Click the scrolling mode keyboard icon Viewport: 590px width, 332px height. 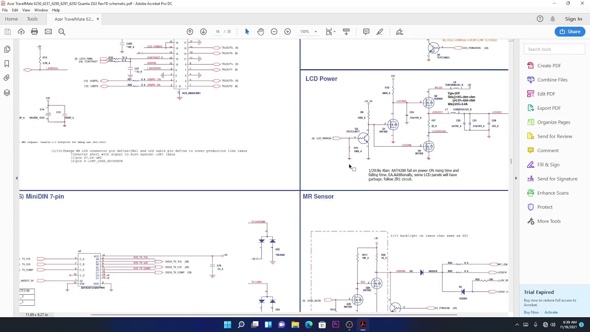click(x=346, y=31)
